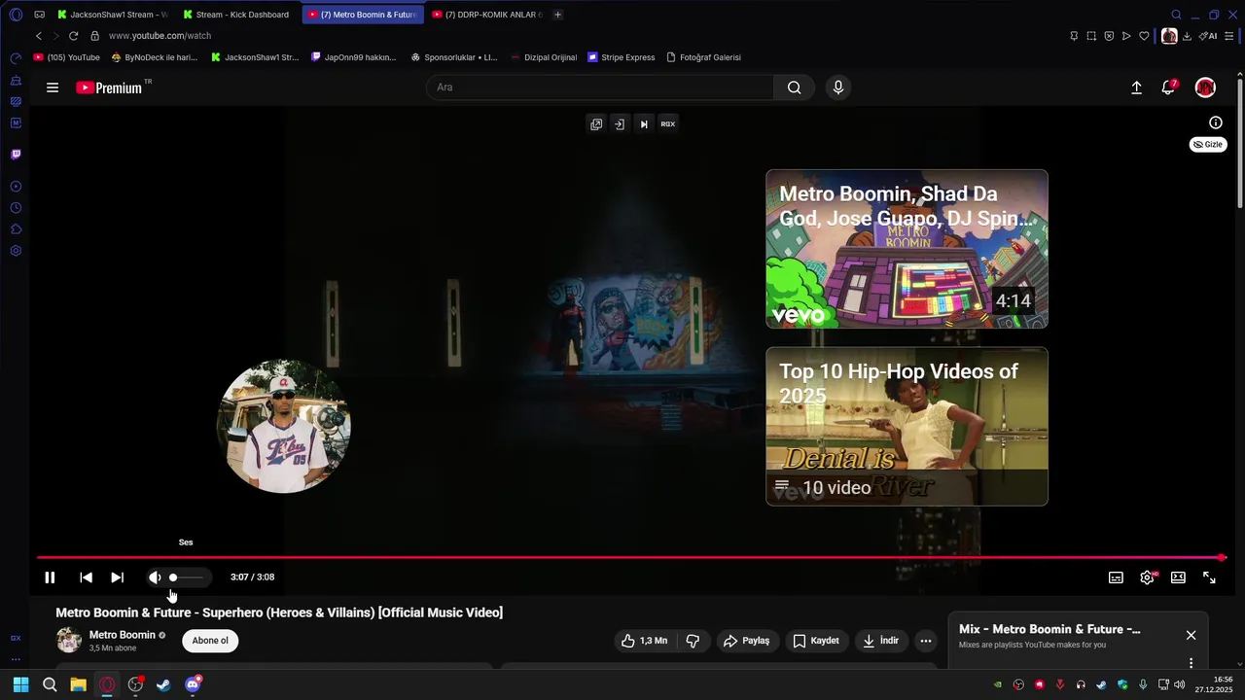The image size is (1245, 700).
Task: Open the Opera easy setup sliders icon
Action: tap(1229, 36)
